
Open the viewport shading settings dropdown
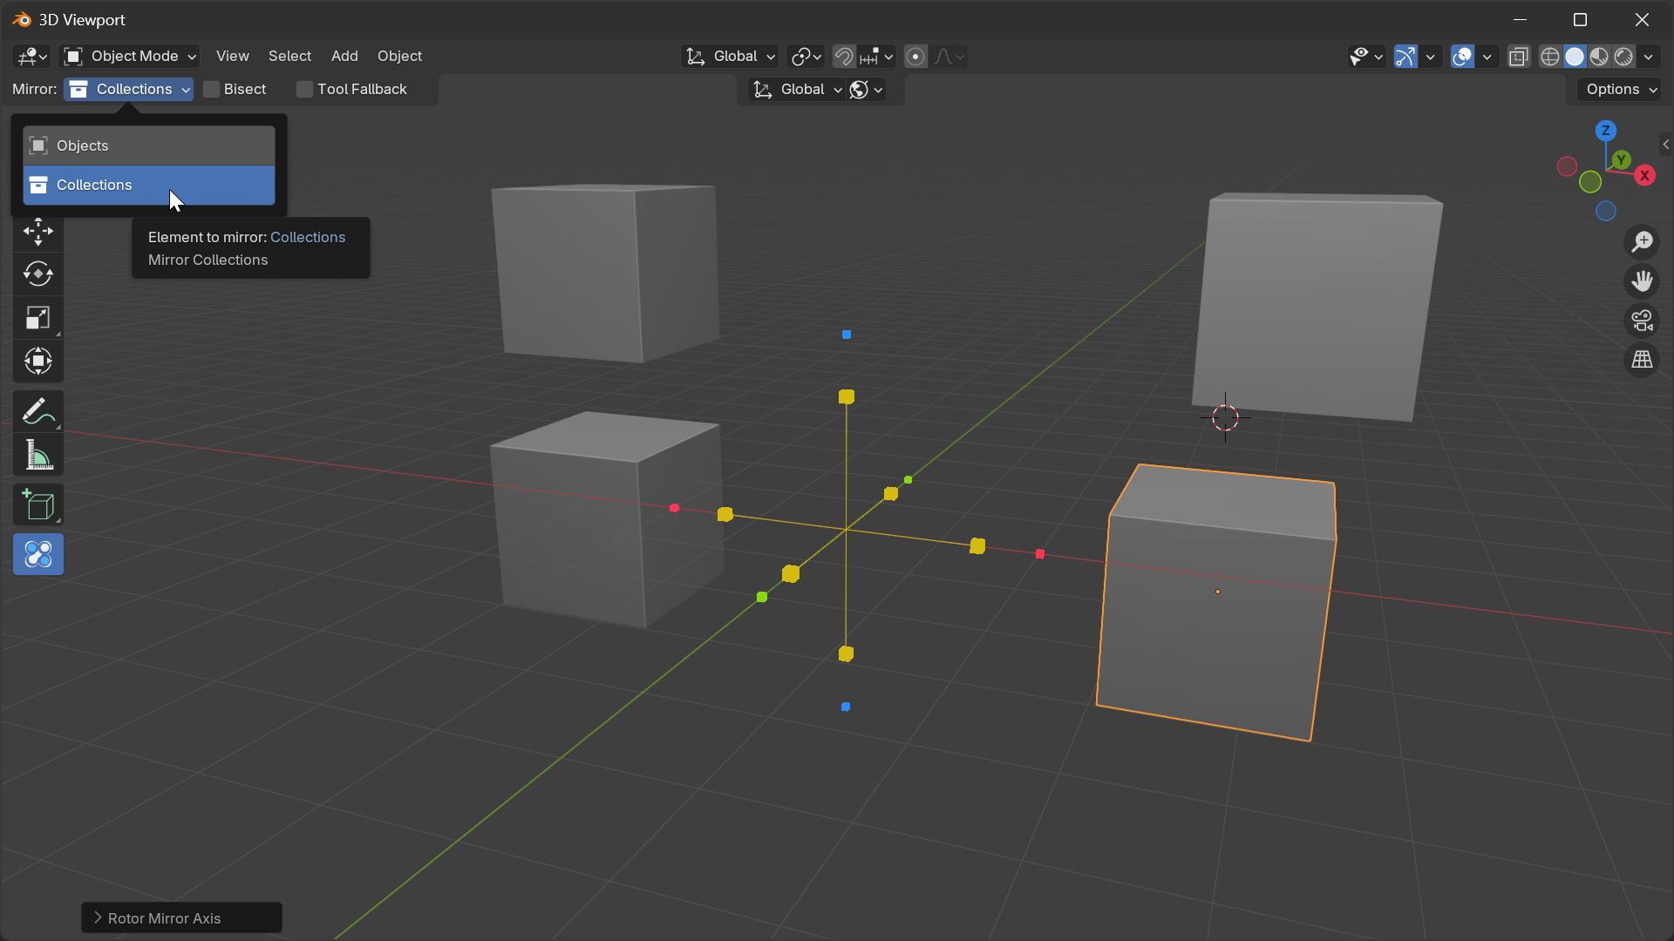click(1650, 57)
